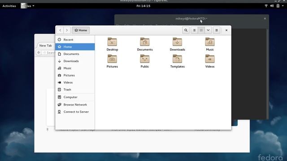Click the Wi-Fi status icon
287x161 pixels.
click(266, 6)
